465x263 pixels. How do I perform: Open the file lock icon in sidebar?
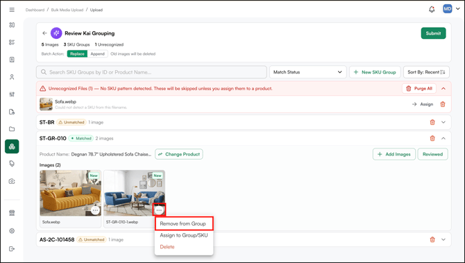tap(12, 112)
